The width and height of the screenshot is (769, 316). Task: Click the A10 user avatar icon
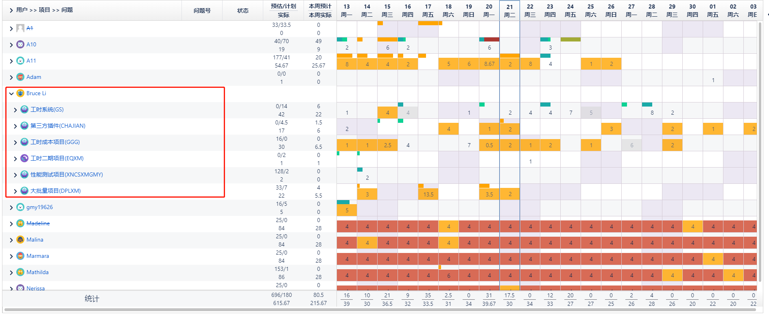click(20, 44)
